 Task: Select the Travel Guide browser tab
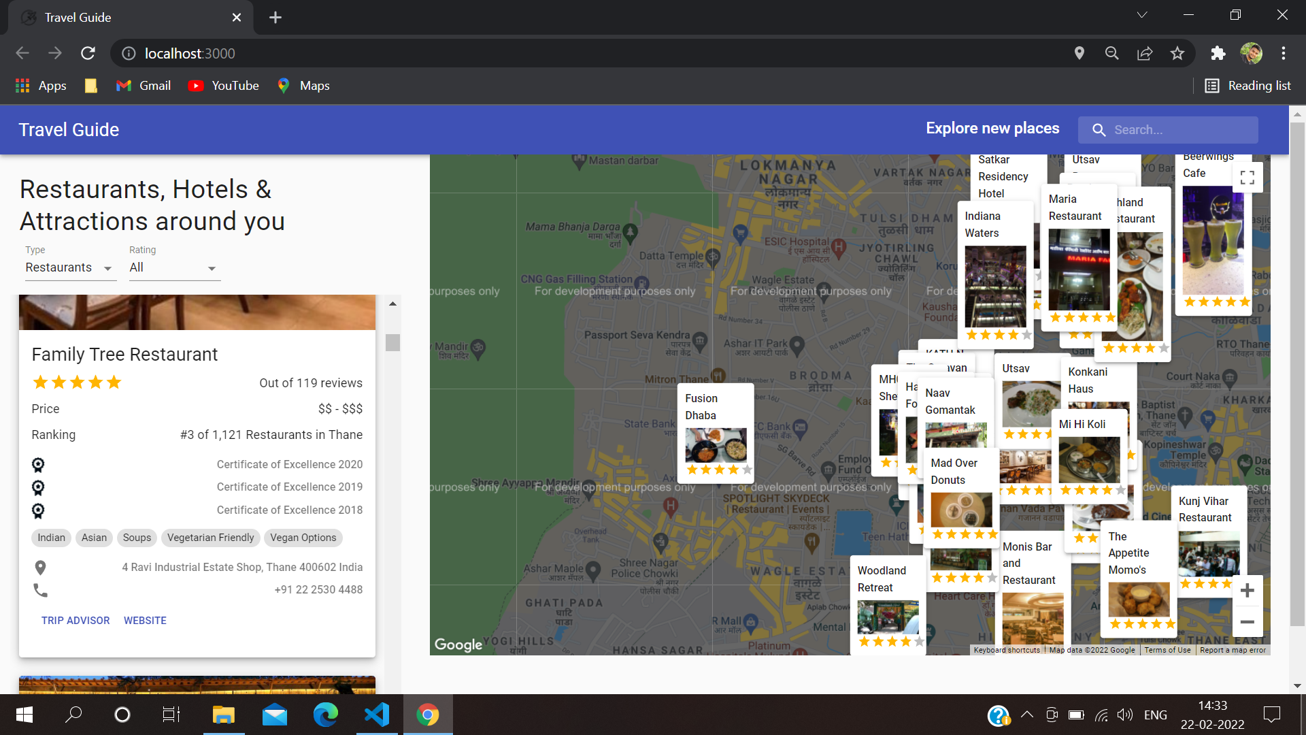(x=131, y=18)
